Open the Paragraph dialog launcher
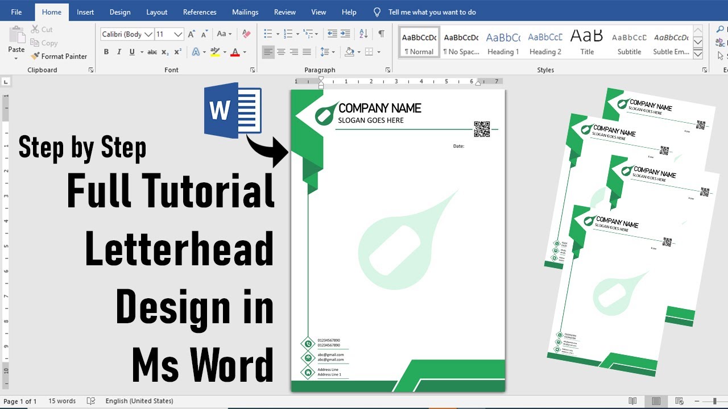Viewport: 728px width, 409px height. coord(388,70)
